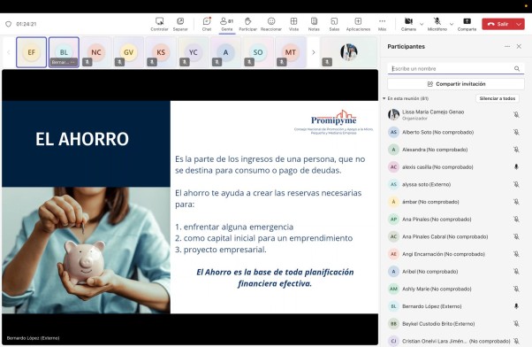Select the EF participant thumbnail
Viewport: 532px width, 347px height.
(x=31, y=52)
